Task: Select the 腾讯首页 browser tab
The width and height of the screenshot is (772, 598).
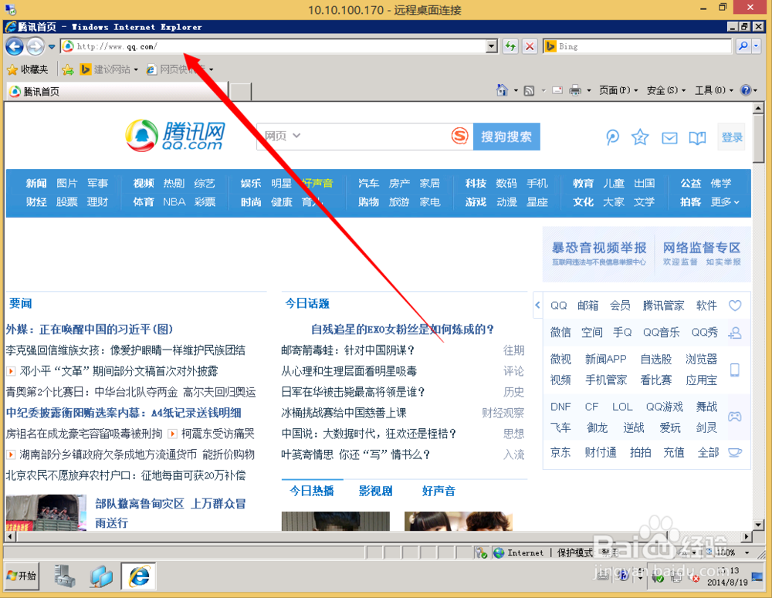Action: click(x=117, y=92)
